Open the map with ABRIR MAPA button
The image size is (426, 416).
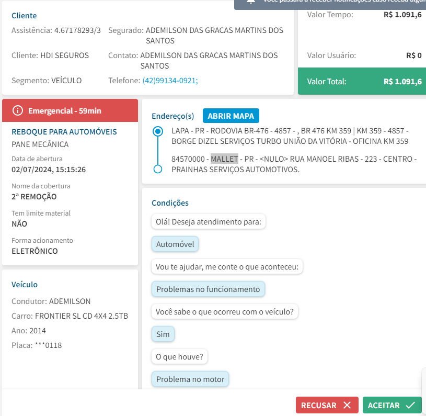[231, 116]
